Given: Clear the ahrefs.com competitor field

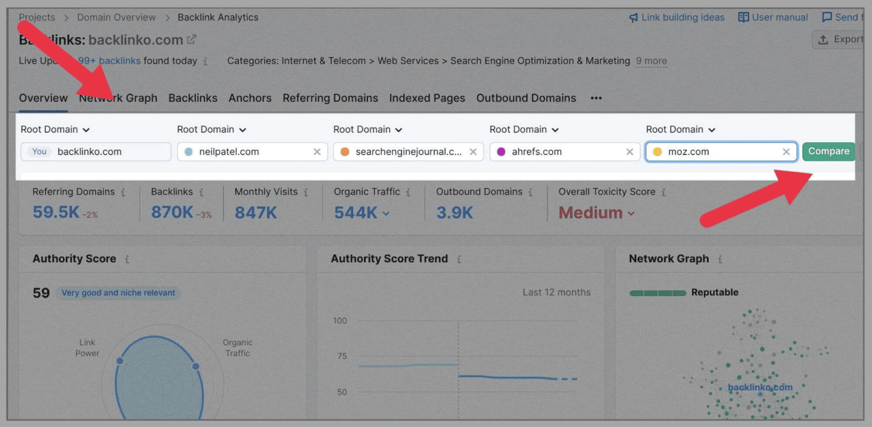Looking at the screenshot, I should click(x=629, y=152).
